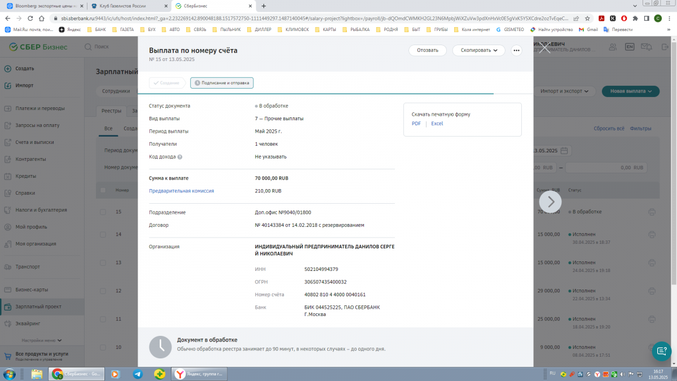Close the payment details panel with X
Image resolution: width=677 pixels, height=381 pixels.
(544, 48)
